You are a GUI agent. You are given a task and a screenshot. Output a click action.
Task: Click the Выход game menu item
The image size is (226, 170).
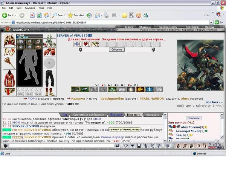[x=209, y=27]
